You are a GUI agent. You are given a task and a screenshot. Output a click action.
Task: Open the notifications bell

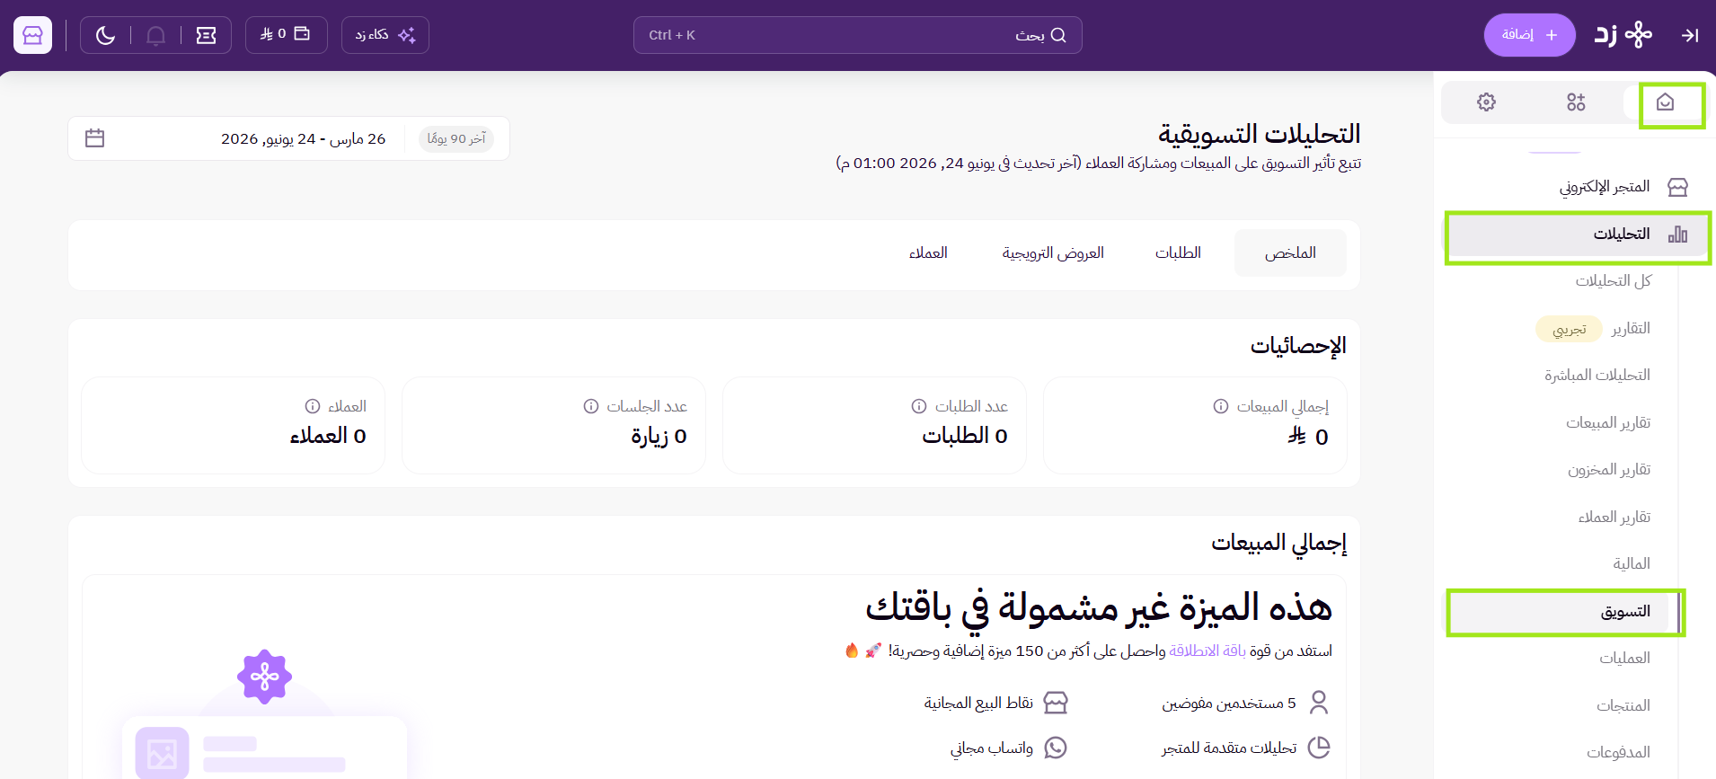click(155, 35)
